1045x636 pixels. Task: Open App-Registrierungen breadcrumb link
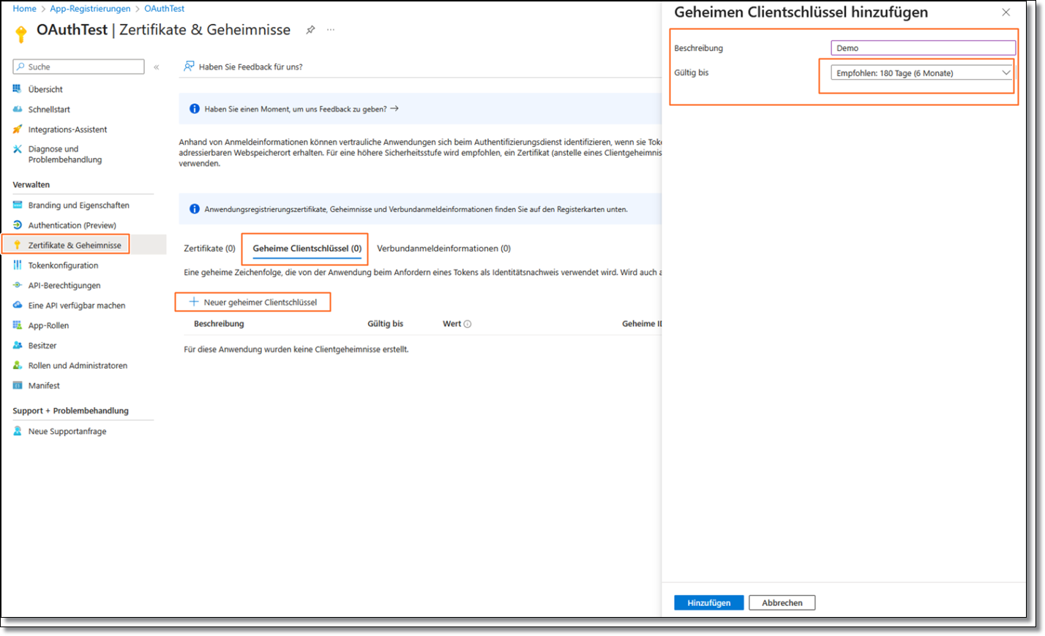tap(90, 9)
